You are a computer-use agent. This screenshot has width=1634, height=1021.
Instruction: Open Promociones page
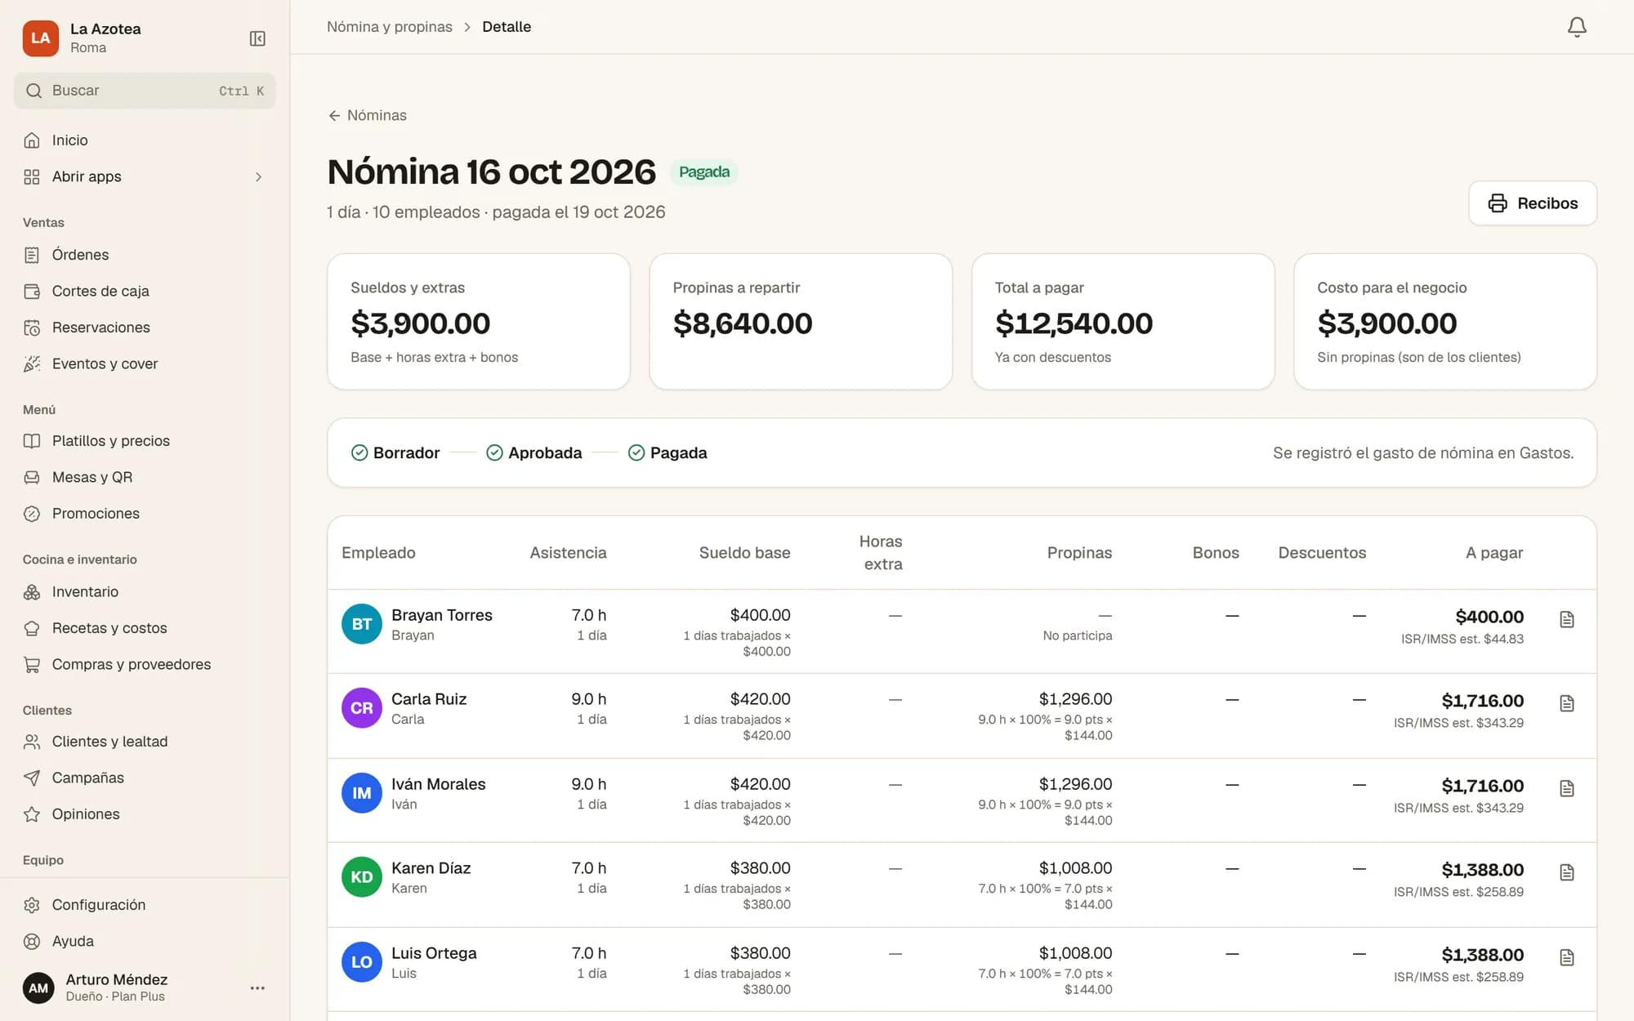(145, 514)
